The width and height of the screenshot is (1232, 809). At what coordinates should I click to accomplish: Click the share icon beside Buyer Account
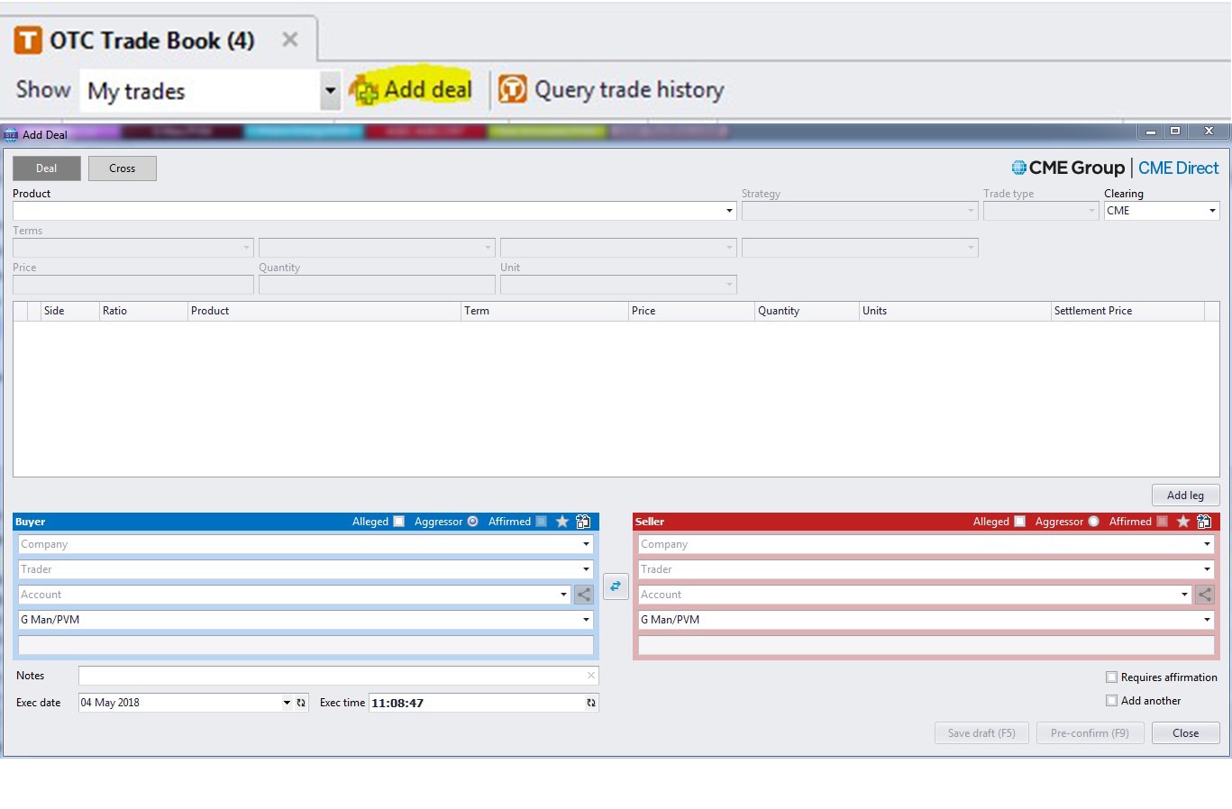(x=584, y=595)
